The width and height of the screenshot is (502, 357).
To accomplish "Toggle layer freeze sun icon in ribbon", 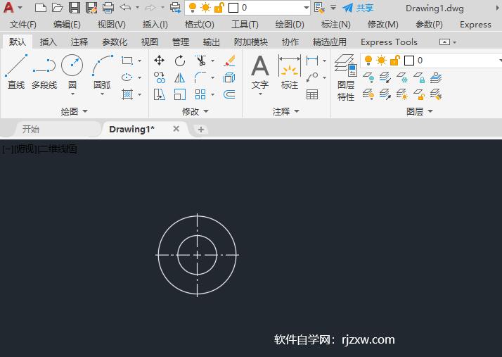I will [x=381, y=60].
